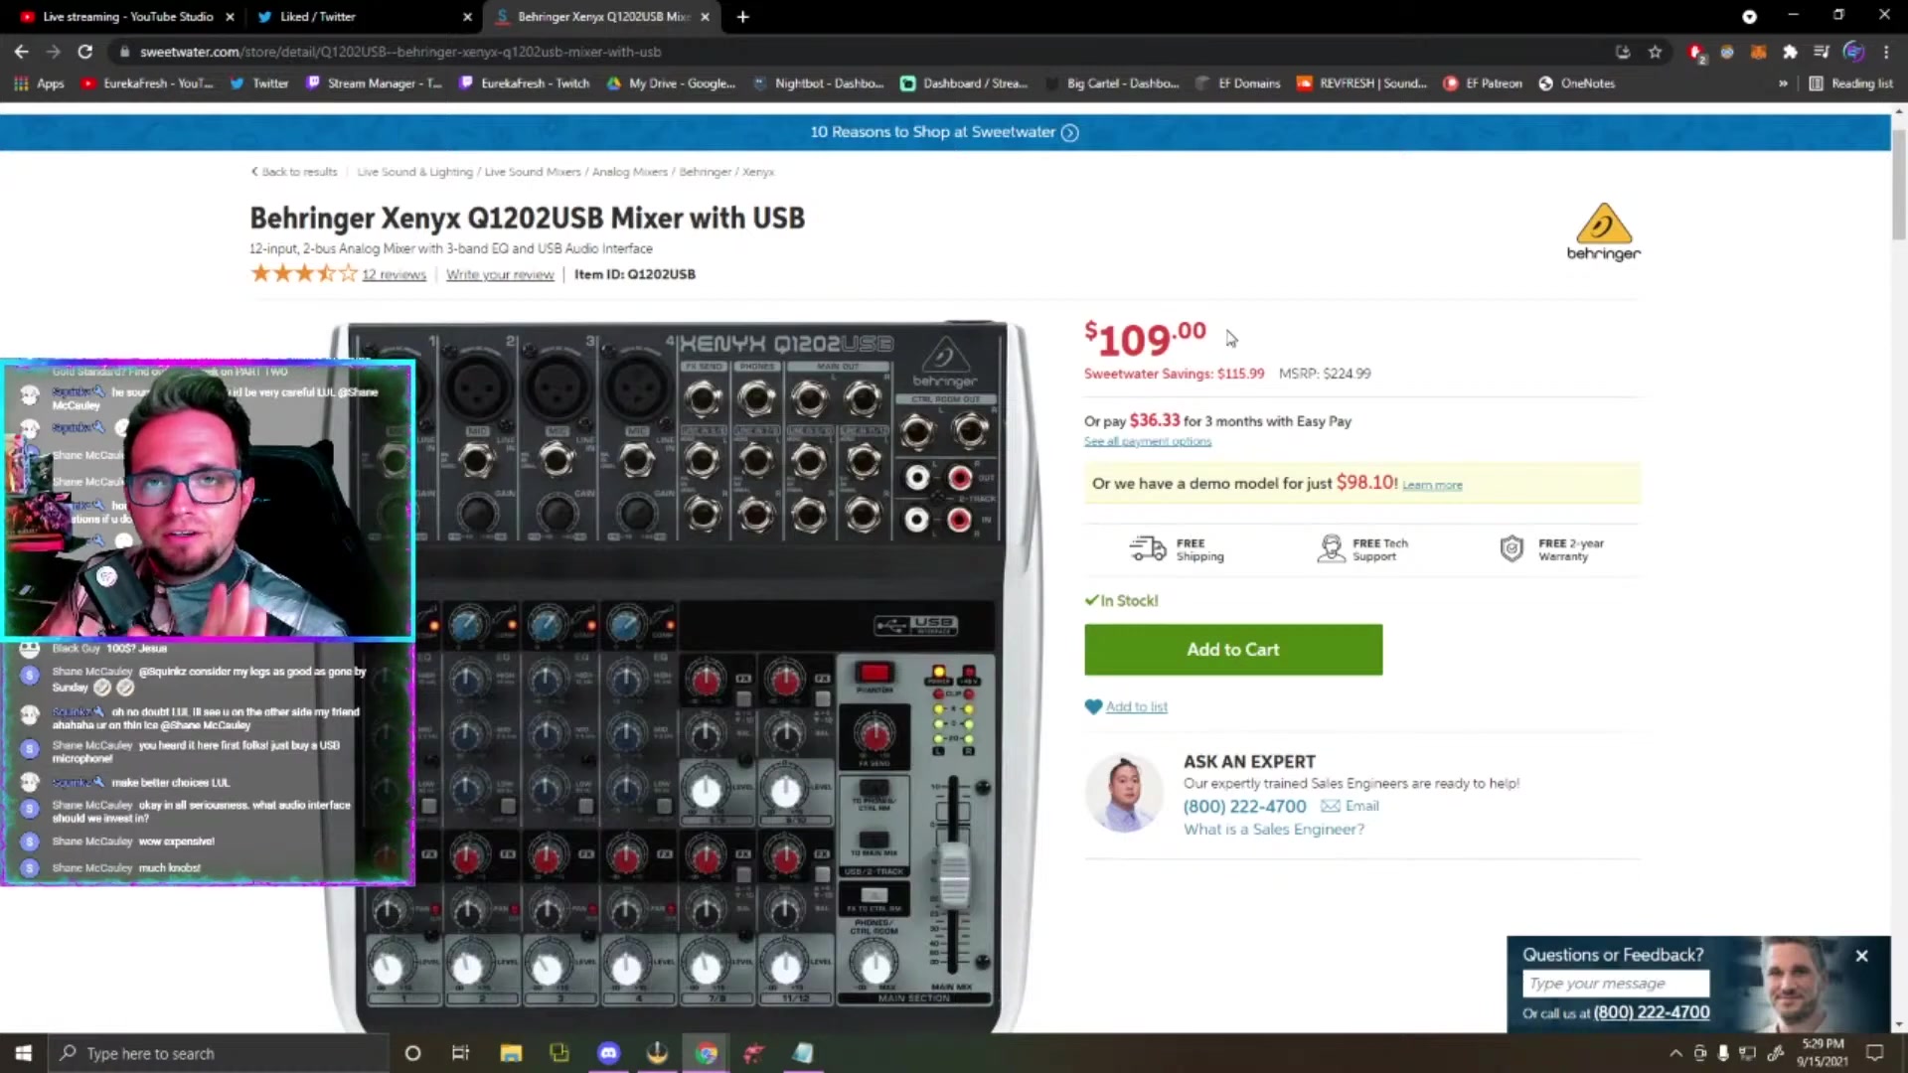1908x1073 pixels.
Task: Show hidden system tray icons
Action: coord(1675,1053)
